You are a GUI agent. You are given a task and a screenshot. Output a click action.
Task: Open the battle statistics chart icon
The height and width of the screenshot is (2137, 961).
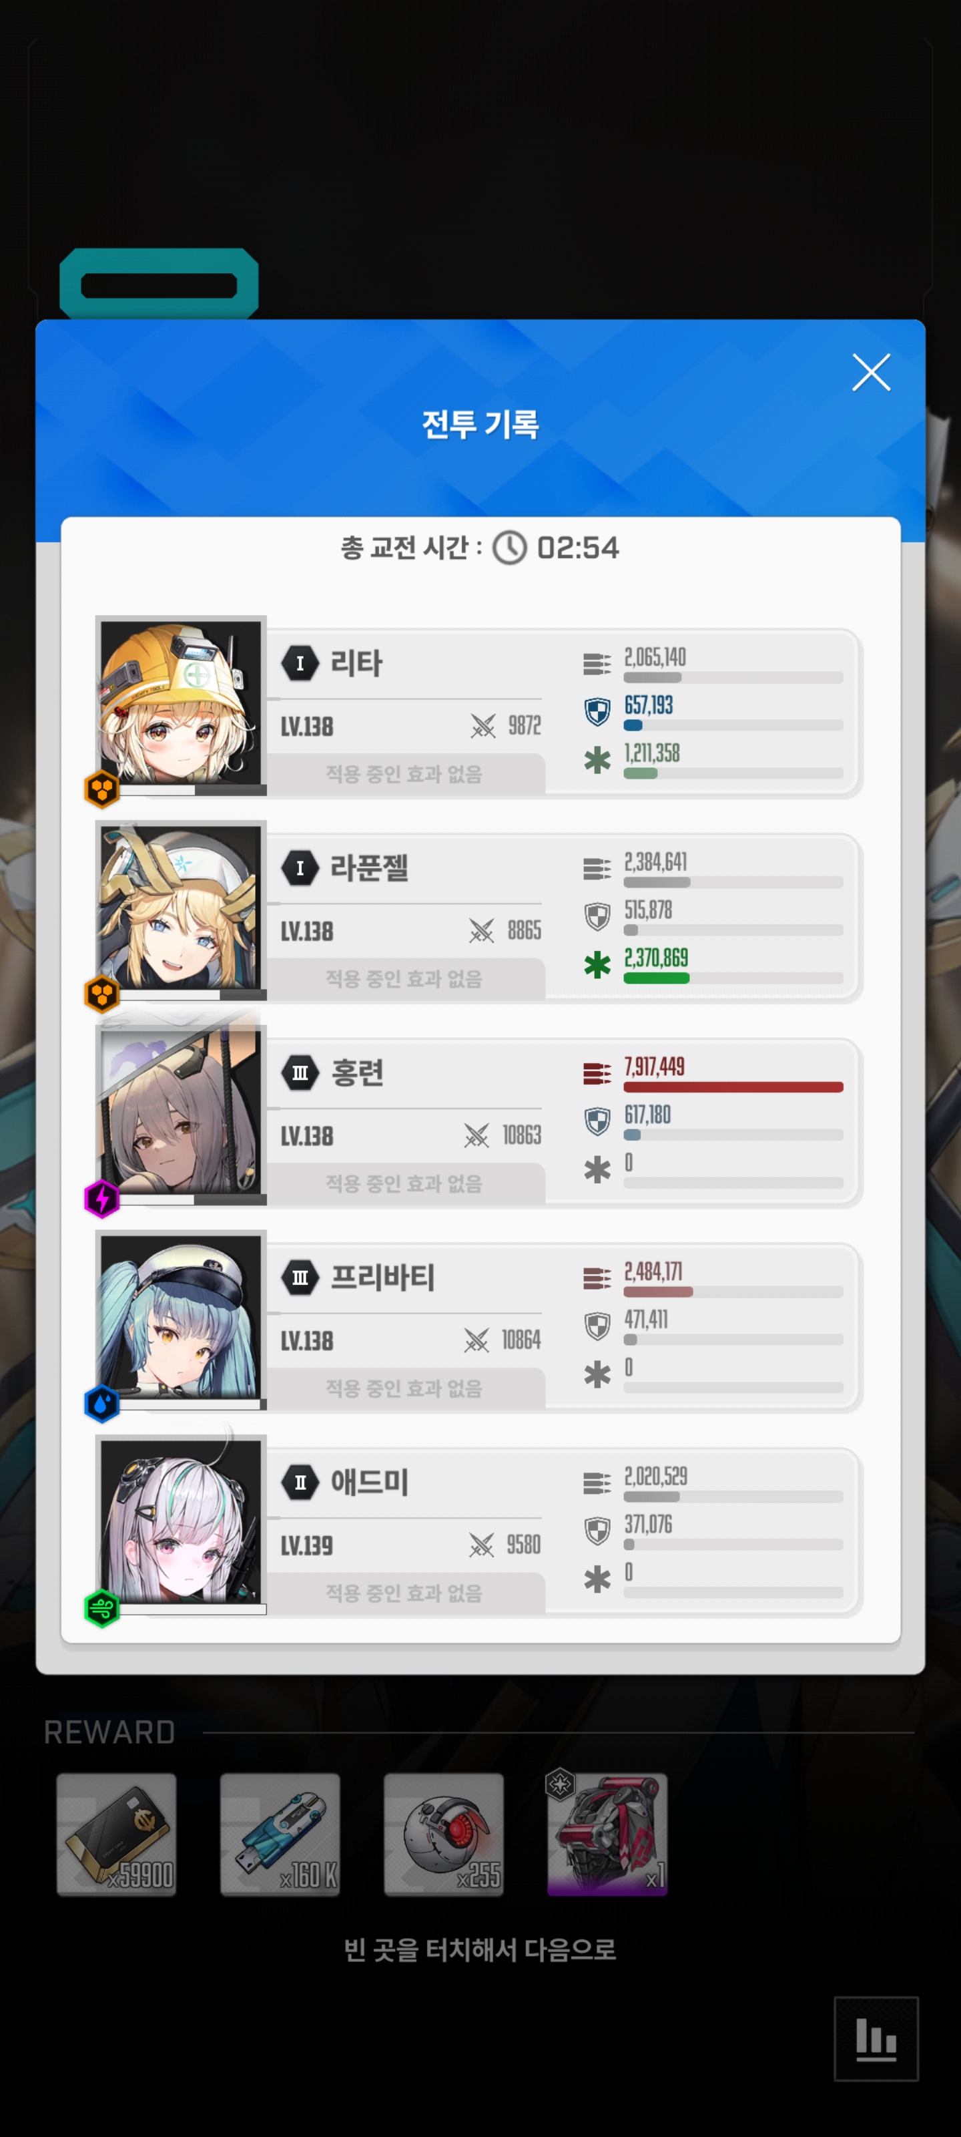876,2038
